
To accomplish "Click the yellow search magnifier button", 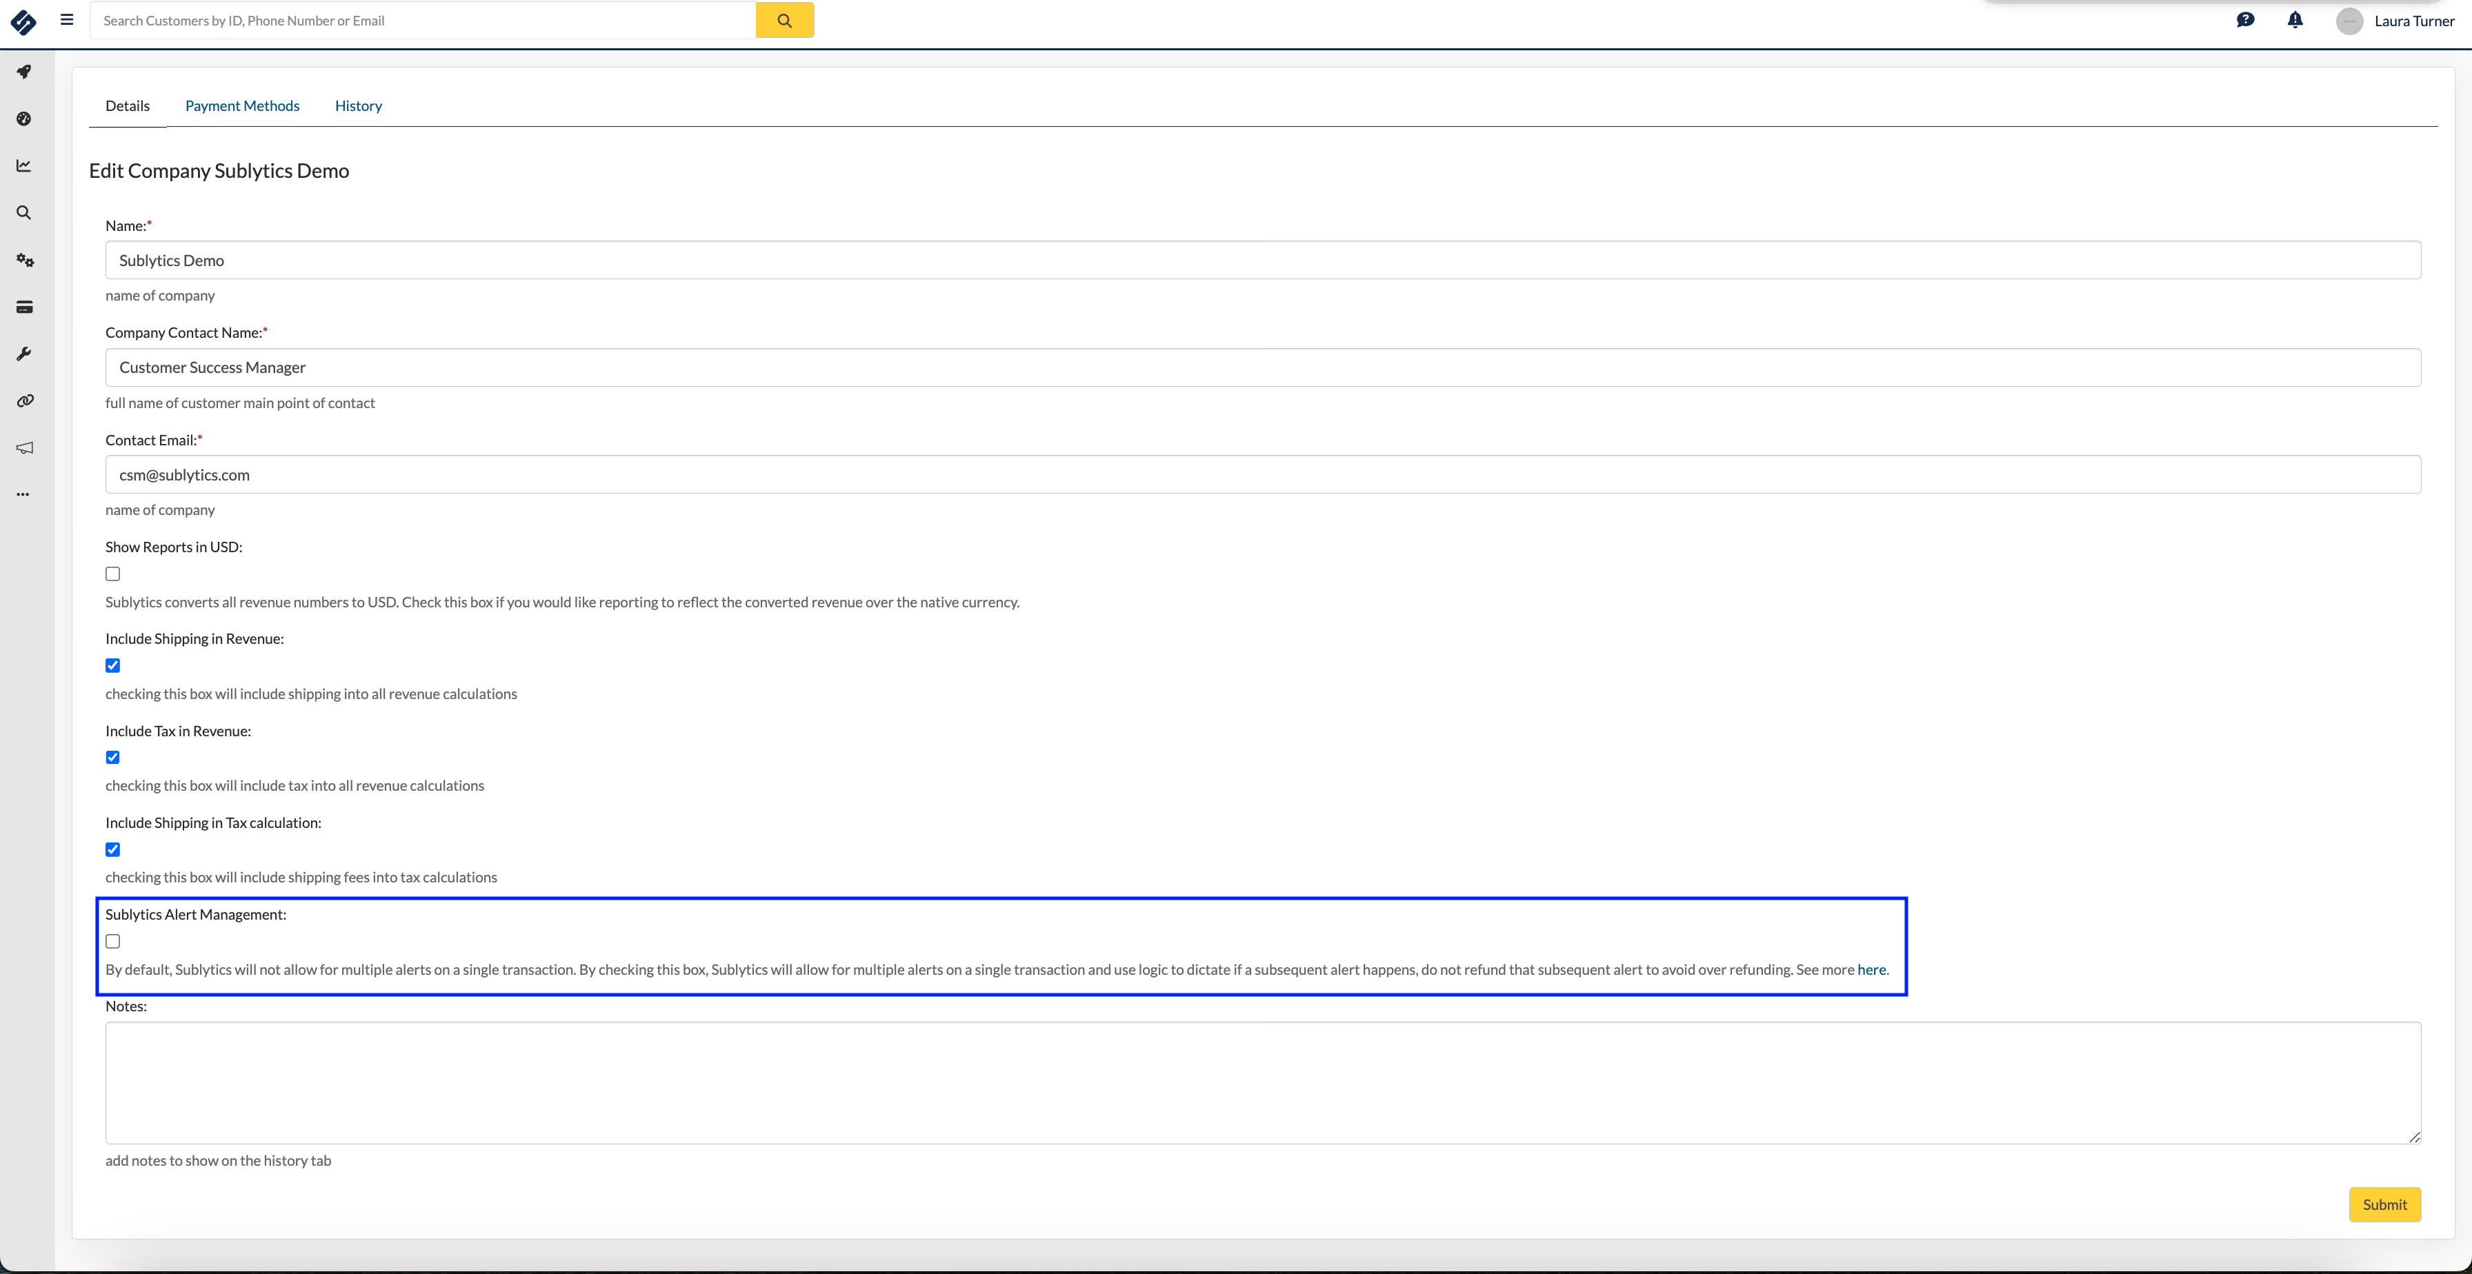I will [x=784, y=20].
